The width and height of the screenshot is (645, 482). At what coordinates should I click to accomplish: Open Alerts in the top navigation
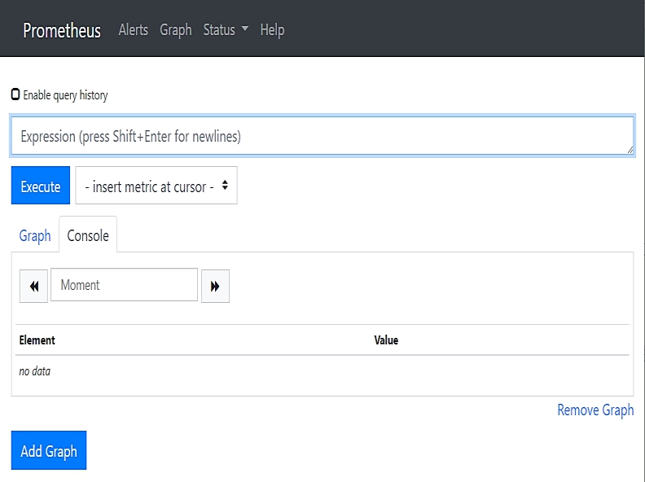tap(134, 30)
